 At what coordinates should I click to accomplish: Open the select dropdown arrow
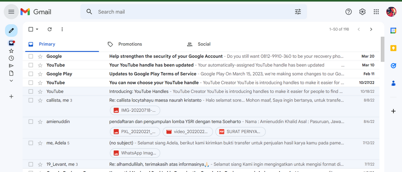[x=37, y=29]
